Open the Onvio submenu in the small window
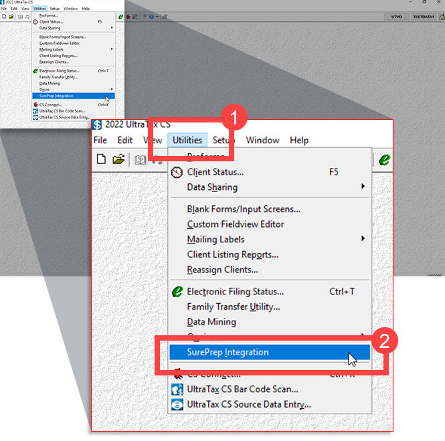This screenshot has height=441, width=445. pyautogui.click(x=74, y=90)
